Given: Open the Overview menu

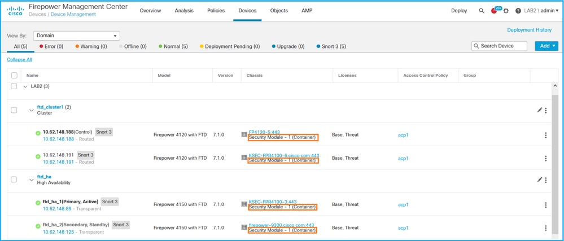Looking at the screenshot, I should pyautogui.click(x=150, y=10).
